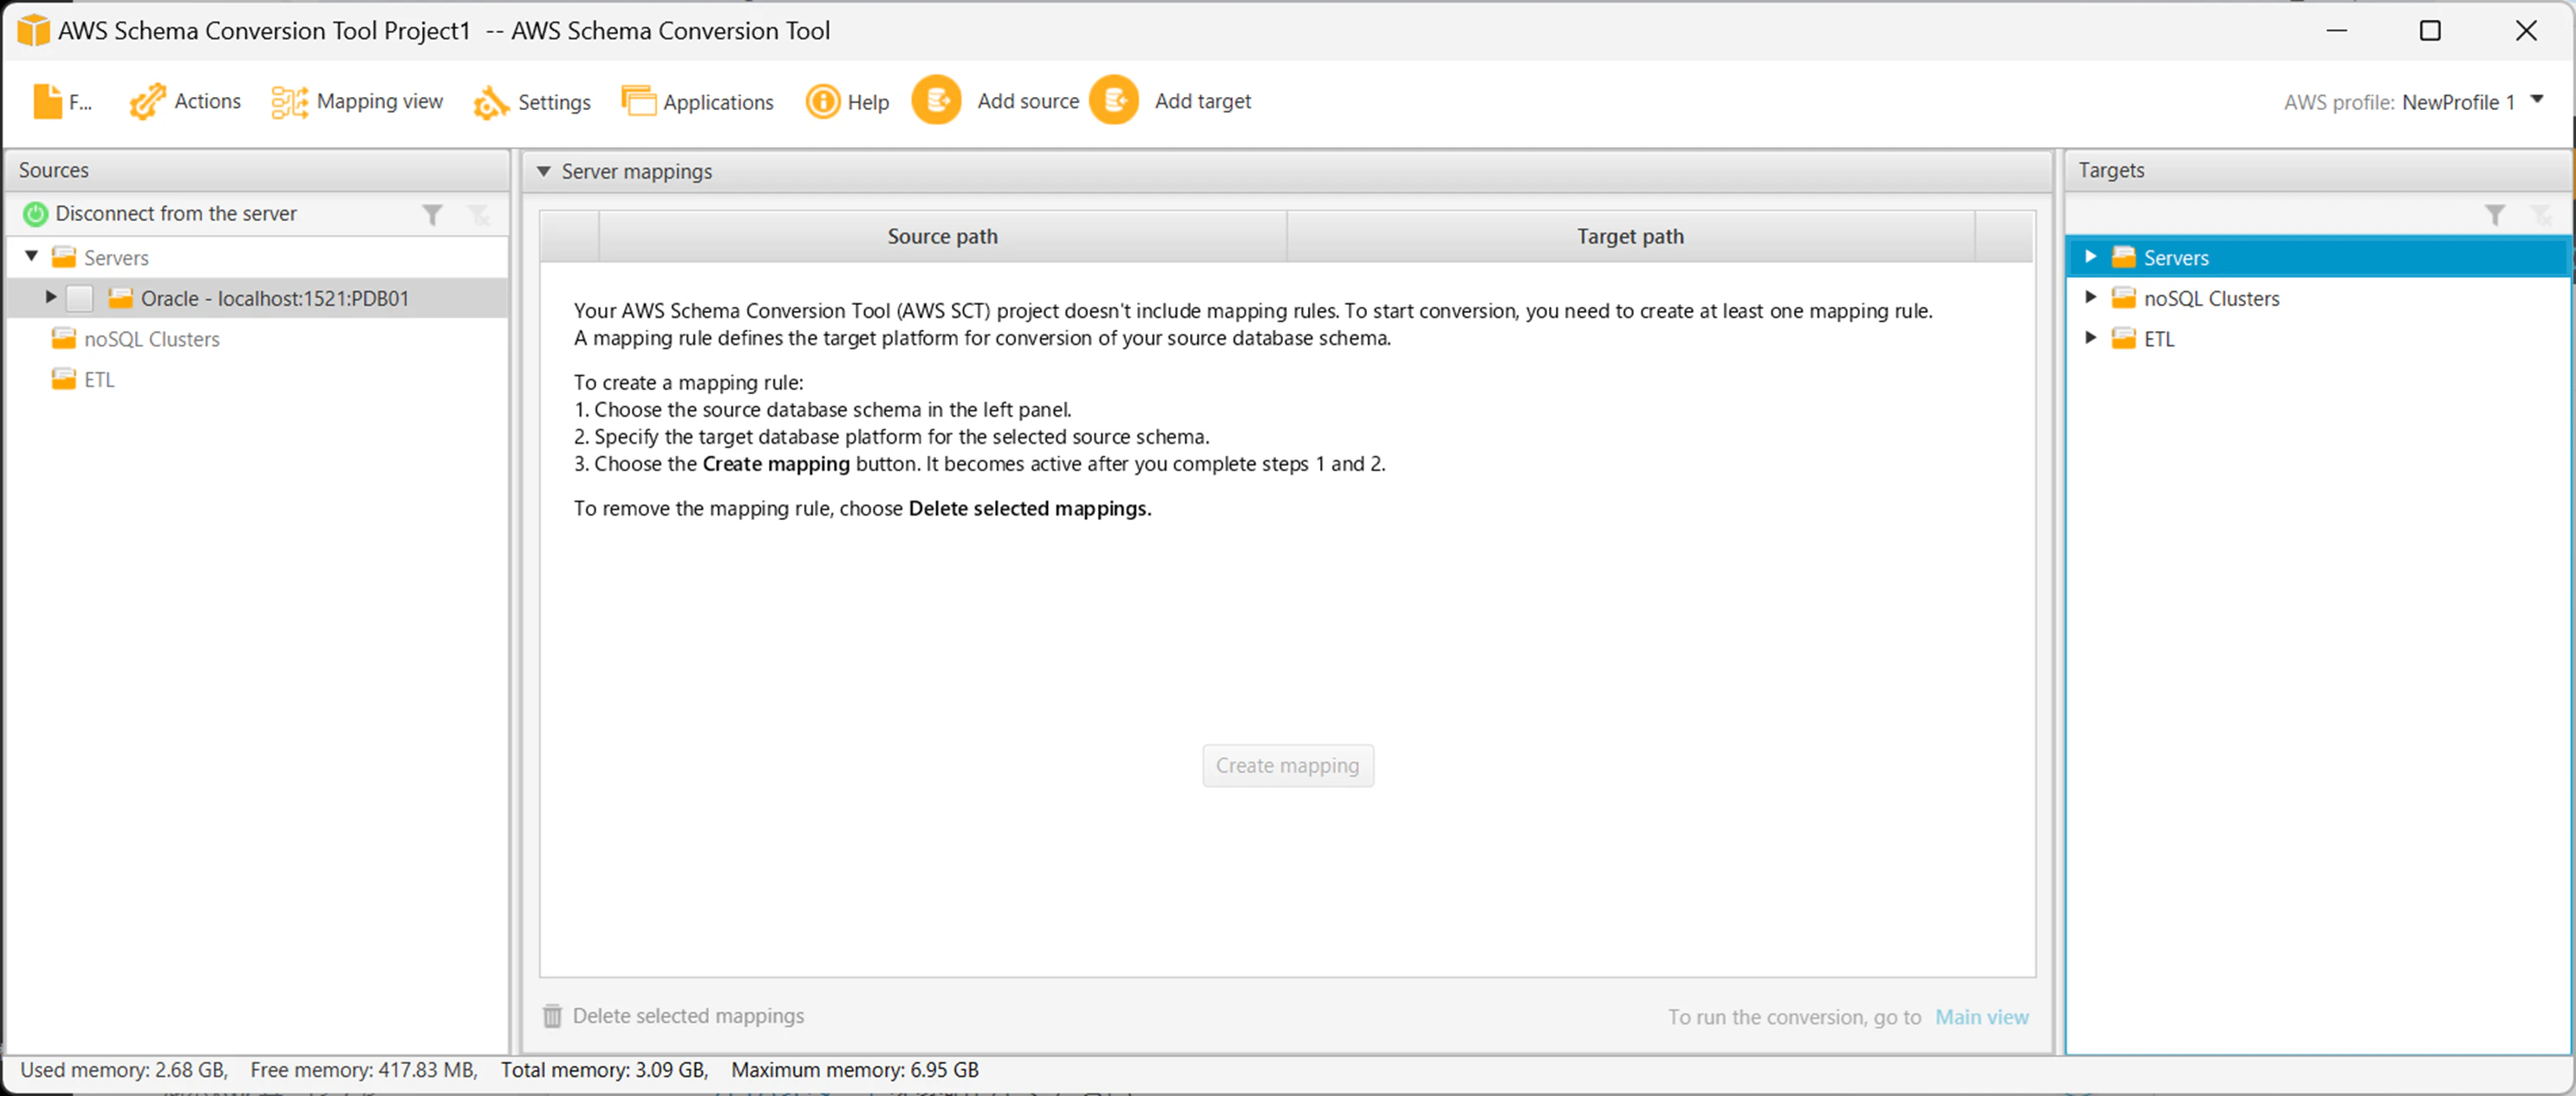The image size is (2576, 1096).
Task: Click the green Disconnect power icon
Action: coord(35,214)
